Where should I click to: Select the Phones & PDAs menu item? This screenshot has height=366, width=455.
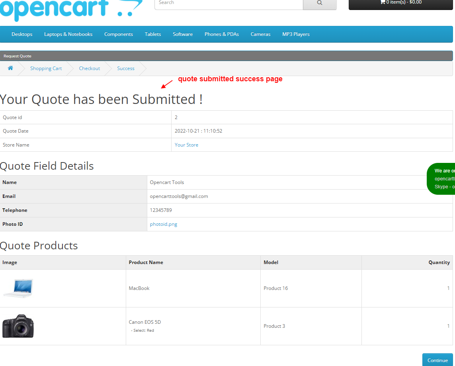click(x=222, y=34)
